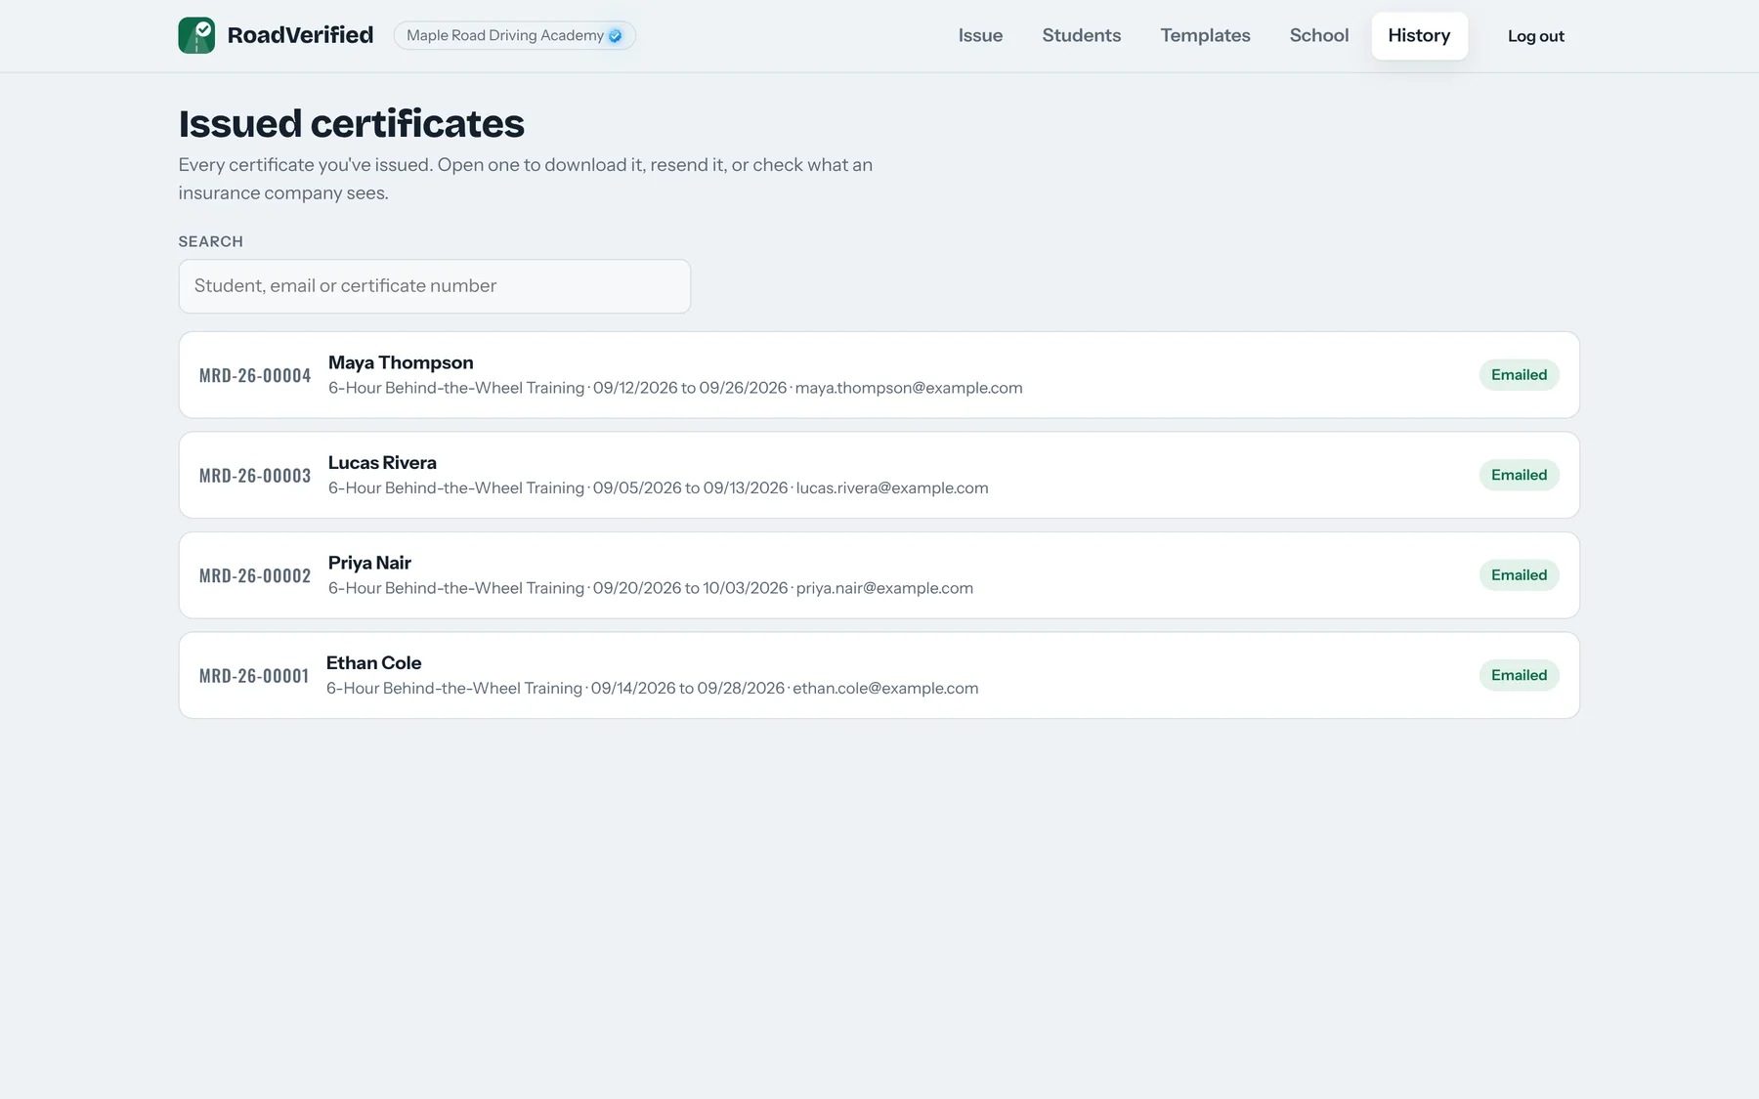Click maya.thompson@example.com details line

click(675, 388)
